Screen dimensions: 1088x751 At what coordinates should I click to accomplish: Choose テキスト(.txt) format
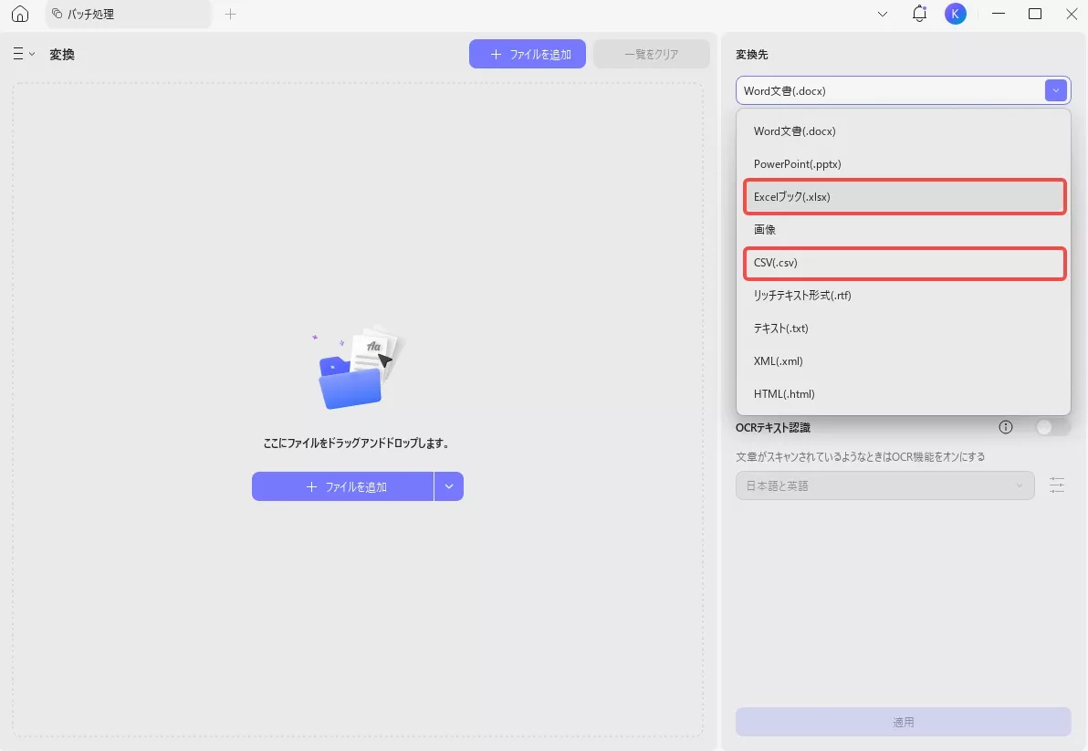904,328
